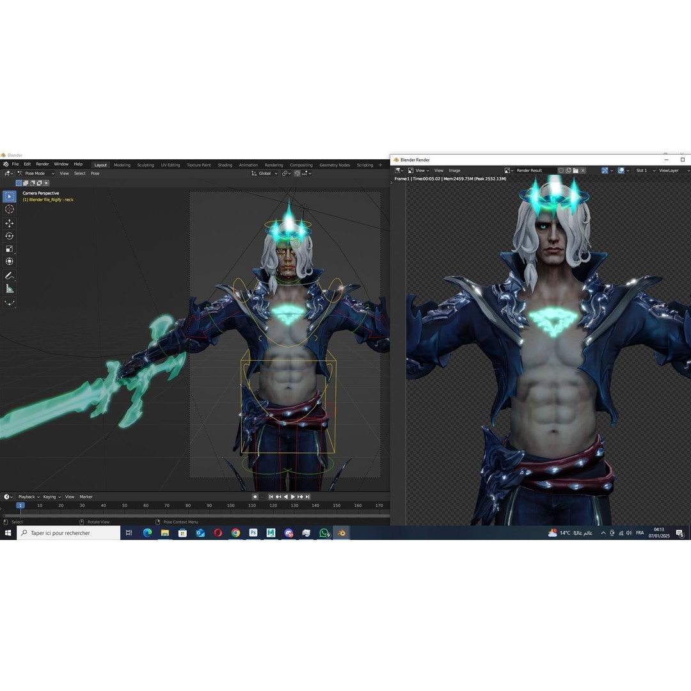Screen dimensions: 691x691
Task: Open the snapping options dropdown
Action: click(x=306, y=173)
